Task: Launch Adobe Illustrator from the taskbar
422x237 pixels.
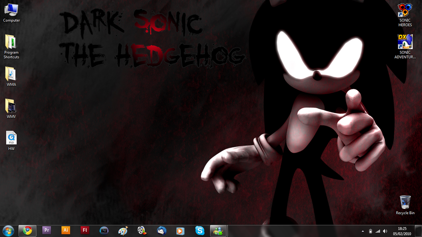Action: tap(66, 230)
